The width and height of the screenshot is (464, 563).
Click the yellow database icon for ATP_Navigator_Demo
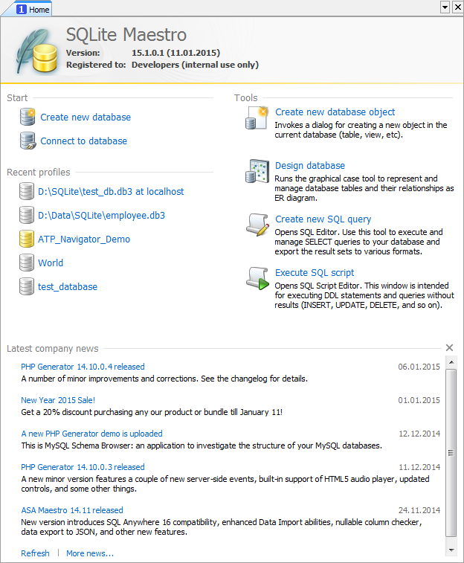click(x=27, y=239)
